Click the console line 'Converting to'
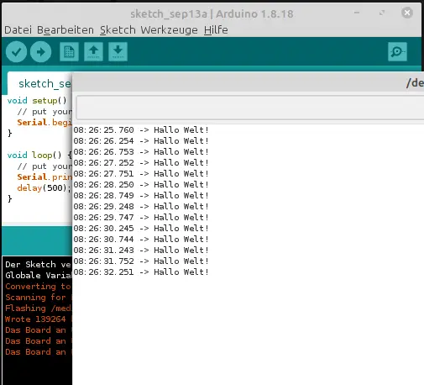Viewport: 424px width, 385px height. click(38, 287)
